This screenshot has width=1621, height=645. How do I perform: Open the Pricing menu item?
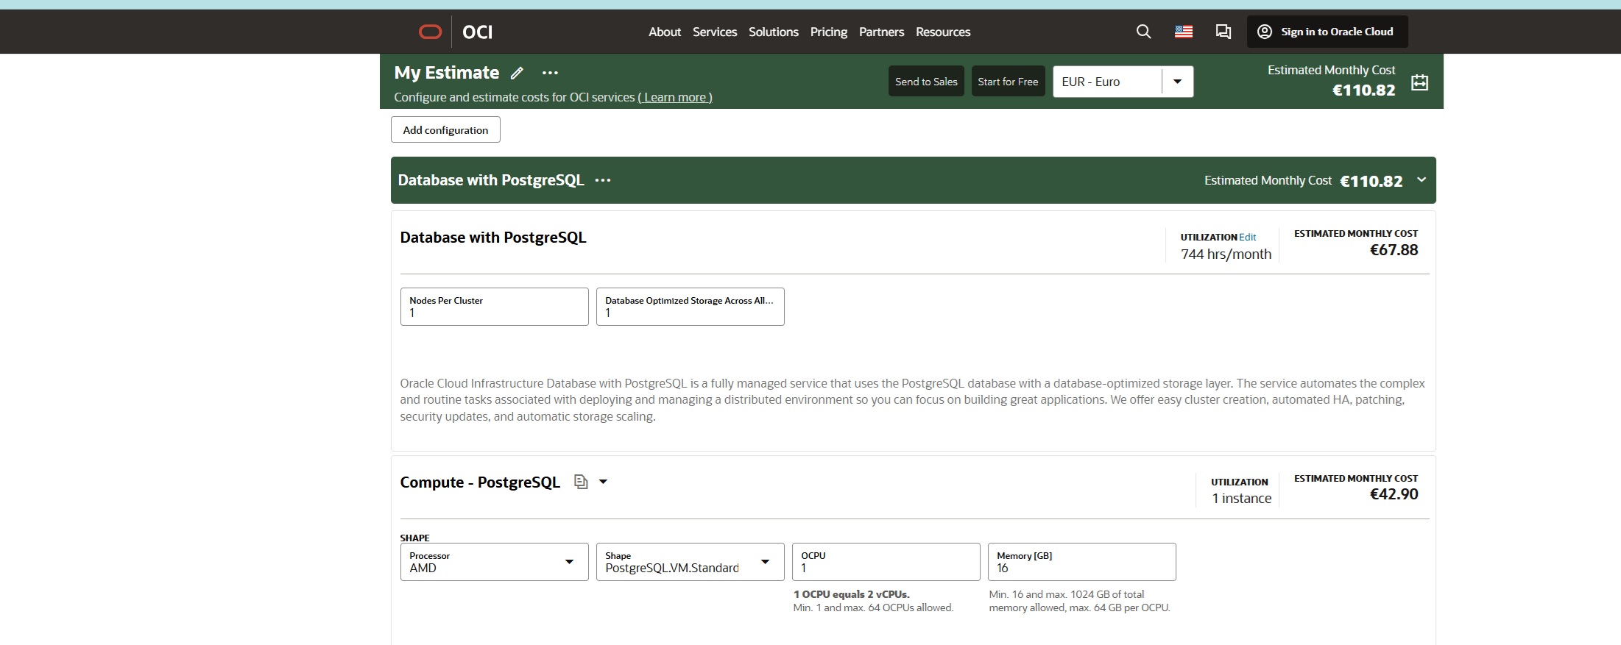tap(828, 32)
